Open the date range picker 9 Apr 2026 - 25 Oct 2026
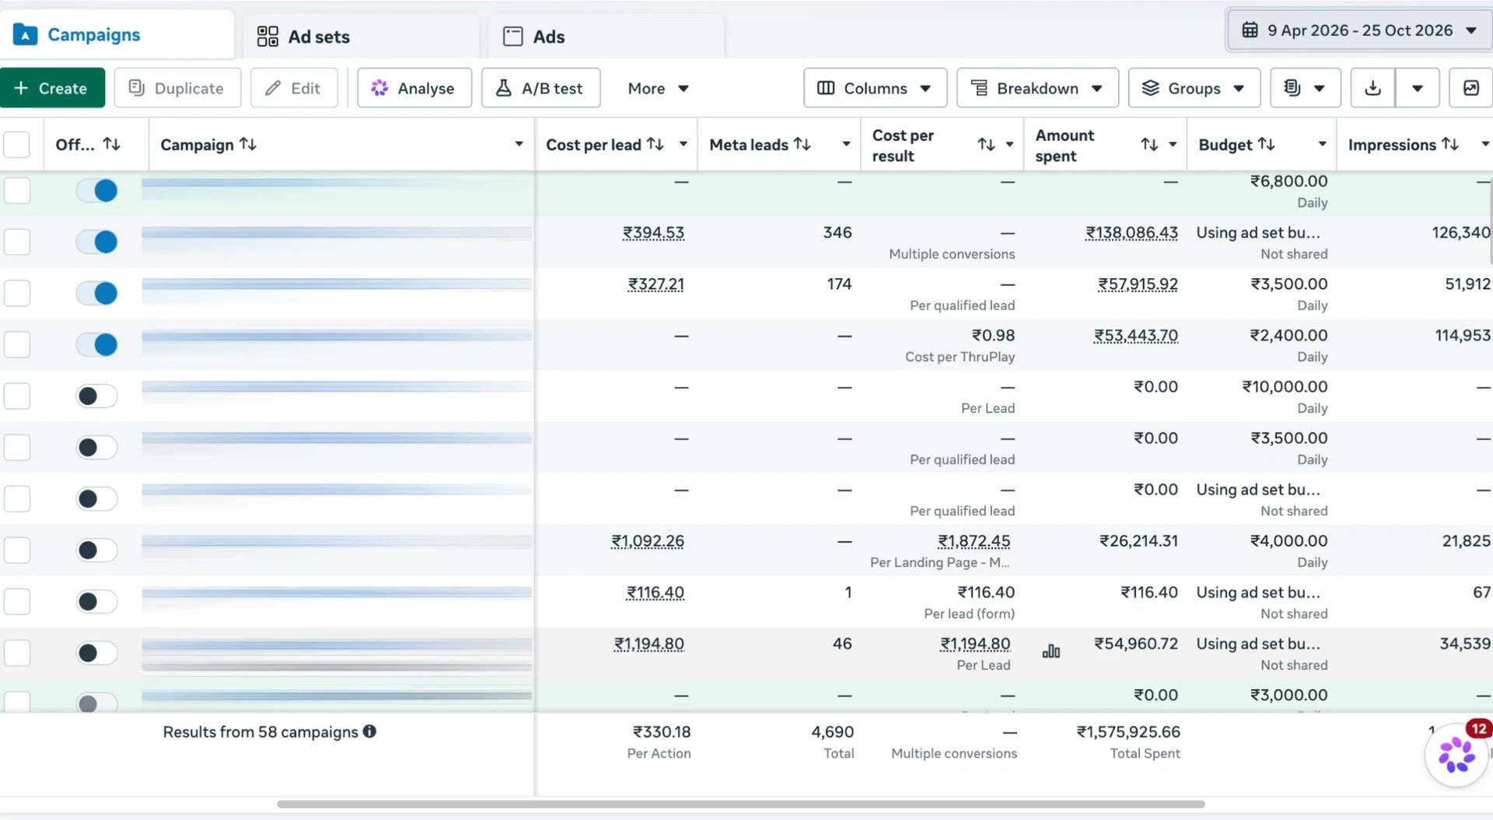1493x820 pixels. pyautogui.click(x=1359, y=30)
